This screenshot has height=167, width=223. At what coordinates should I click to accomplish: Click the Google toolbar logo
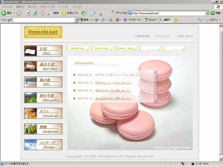(x=7, y=20)
